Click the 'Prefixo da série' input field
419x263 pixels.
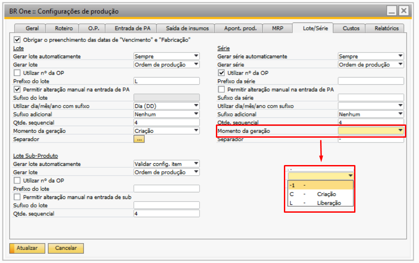370,81
